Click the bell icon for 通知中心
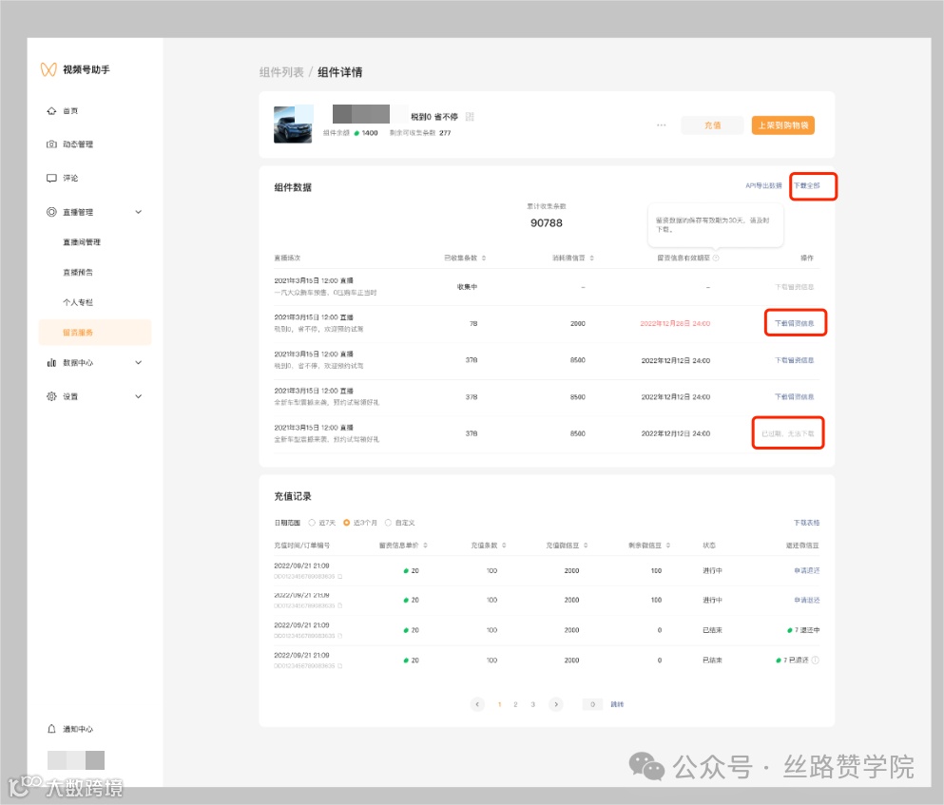944x805 pixels. coord(51,729)
